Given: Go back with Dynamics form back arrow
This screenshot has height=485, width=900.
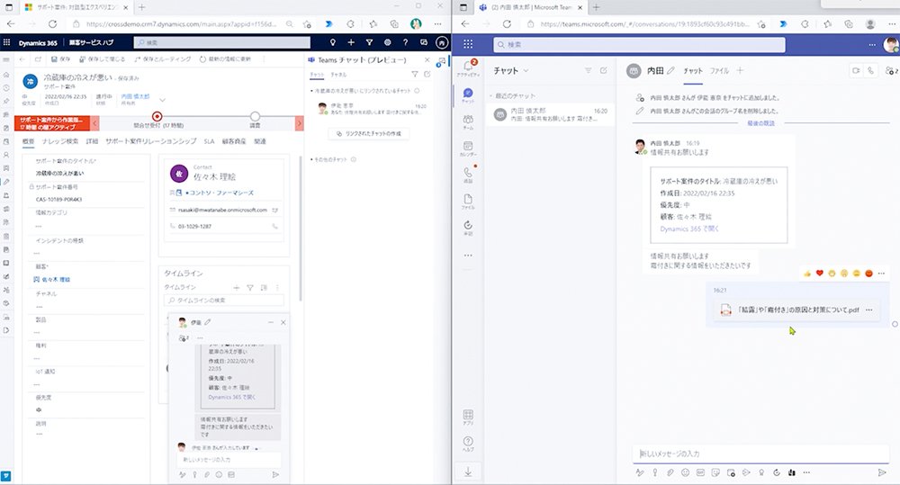Looking at the screenshot, I should [22, 59].
